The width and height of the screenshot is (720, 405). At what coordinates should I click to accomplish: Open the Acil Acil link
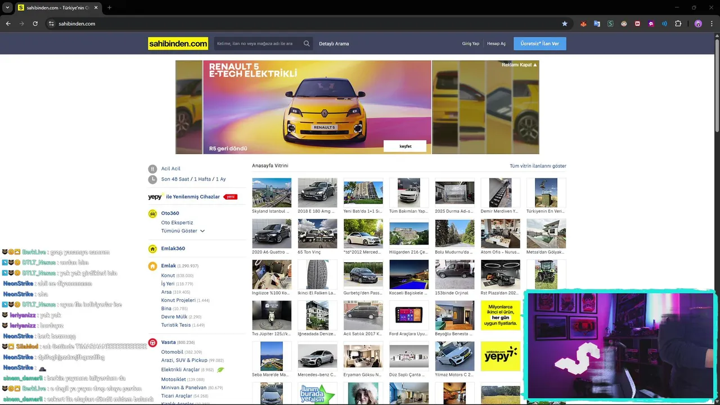(171, 169)
